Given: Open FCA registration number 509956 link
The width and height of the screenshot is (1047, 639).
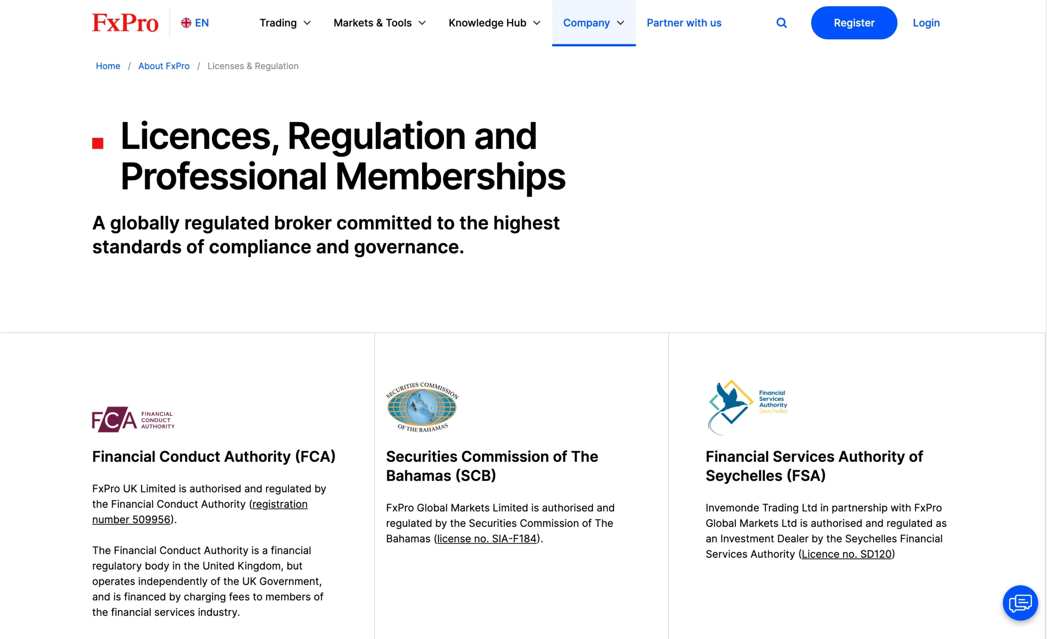Looking at the screenshot, I should click(x=200, y=512).
